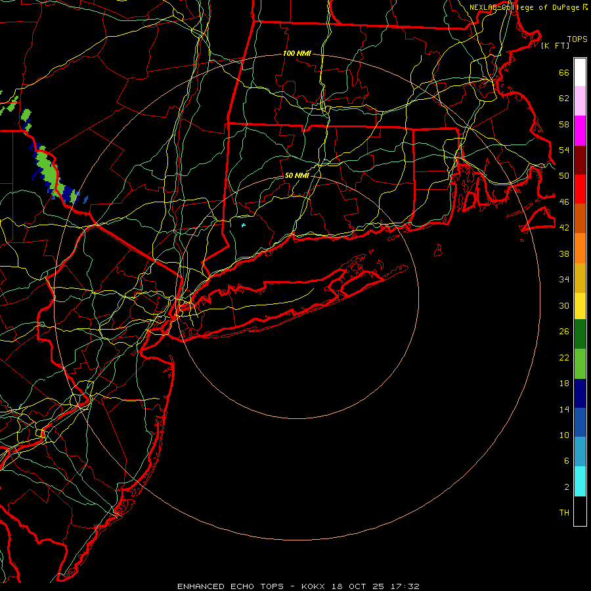Click the TOPS legend heading
Image resolution: width=591 pixels, height=591 pixels.
click(x=577, y=39)
